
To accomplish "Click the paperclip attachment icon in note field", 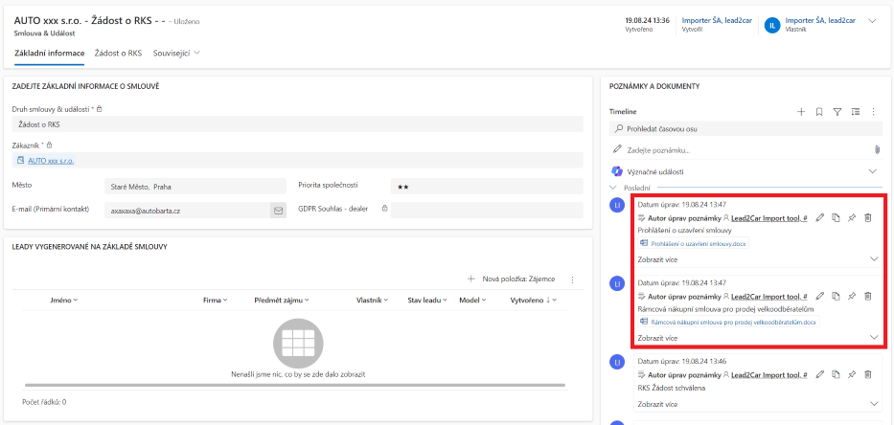I will pyautogui.click(x=876, y=149).
